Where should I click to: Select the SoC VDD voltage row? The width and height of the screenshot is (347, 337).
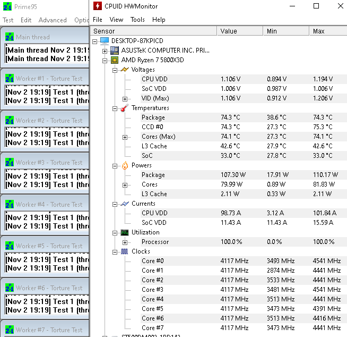243,89
